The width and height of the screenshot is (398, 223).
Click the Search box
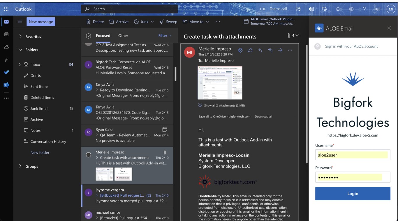pyautogui.click(x=129, y=9)
